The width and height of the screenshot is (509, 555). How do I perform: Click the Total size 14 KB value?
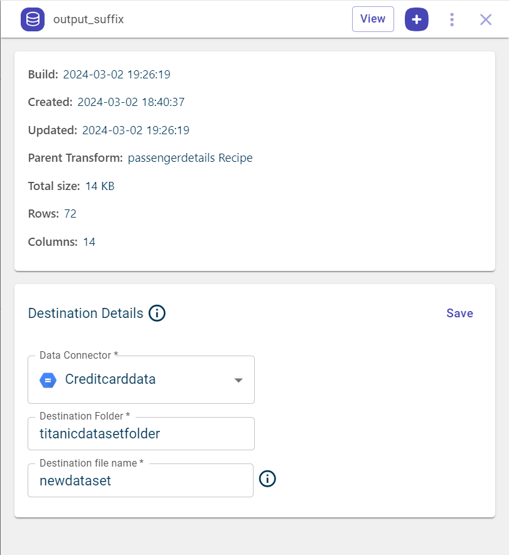100,186
